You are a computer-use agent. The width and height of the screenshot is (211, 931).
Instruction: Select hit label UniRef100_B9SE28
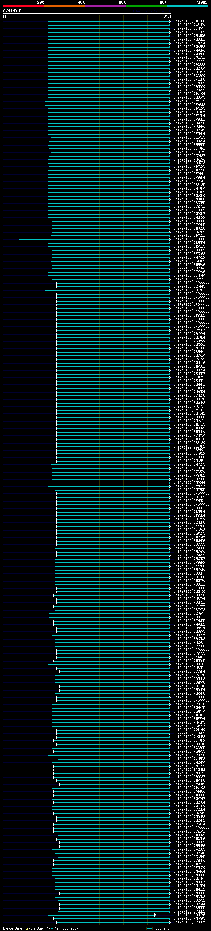tap(189, 704)
